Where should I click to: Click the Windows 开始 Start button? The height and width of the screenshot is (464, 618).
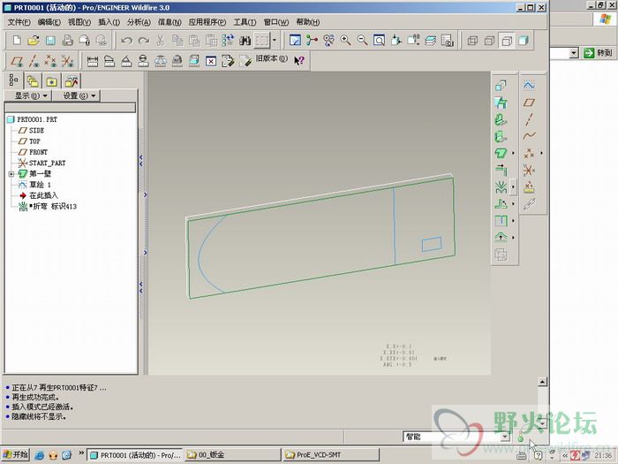[16, 454]
